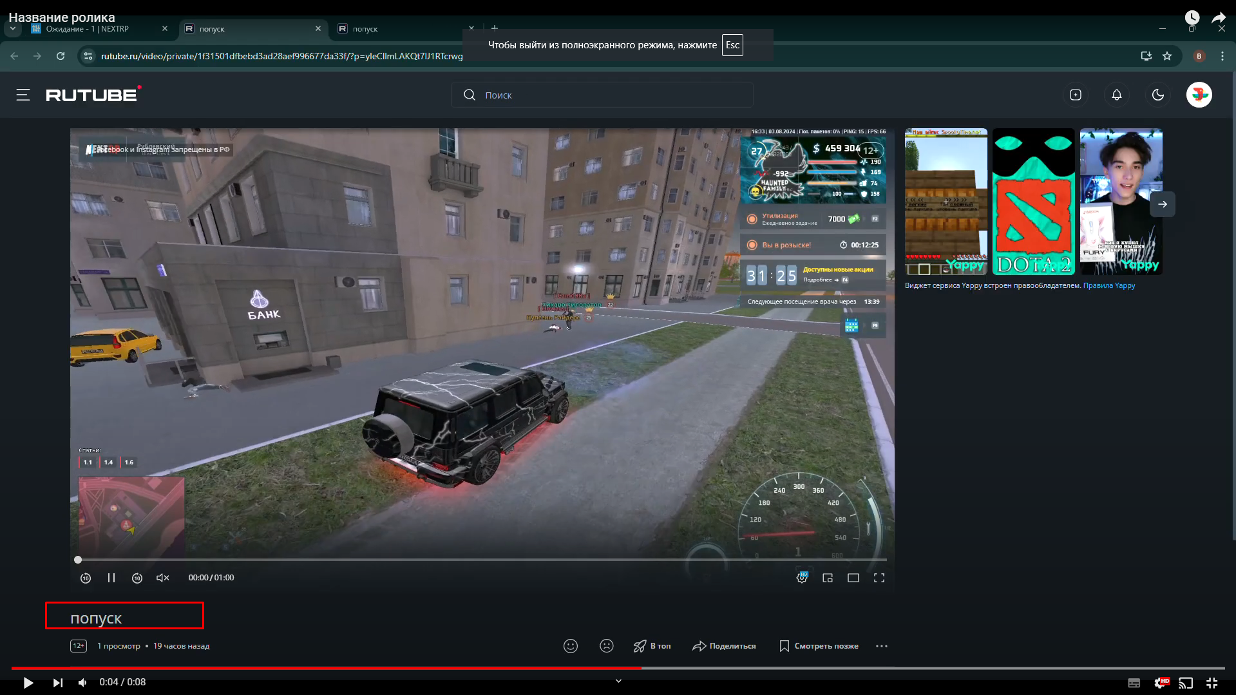Reload the Rutube page
Screen dimensions: 1236x695
coord(61,56)
